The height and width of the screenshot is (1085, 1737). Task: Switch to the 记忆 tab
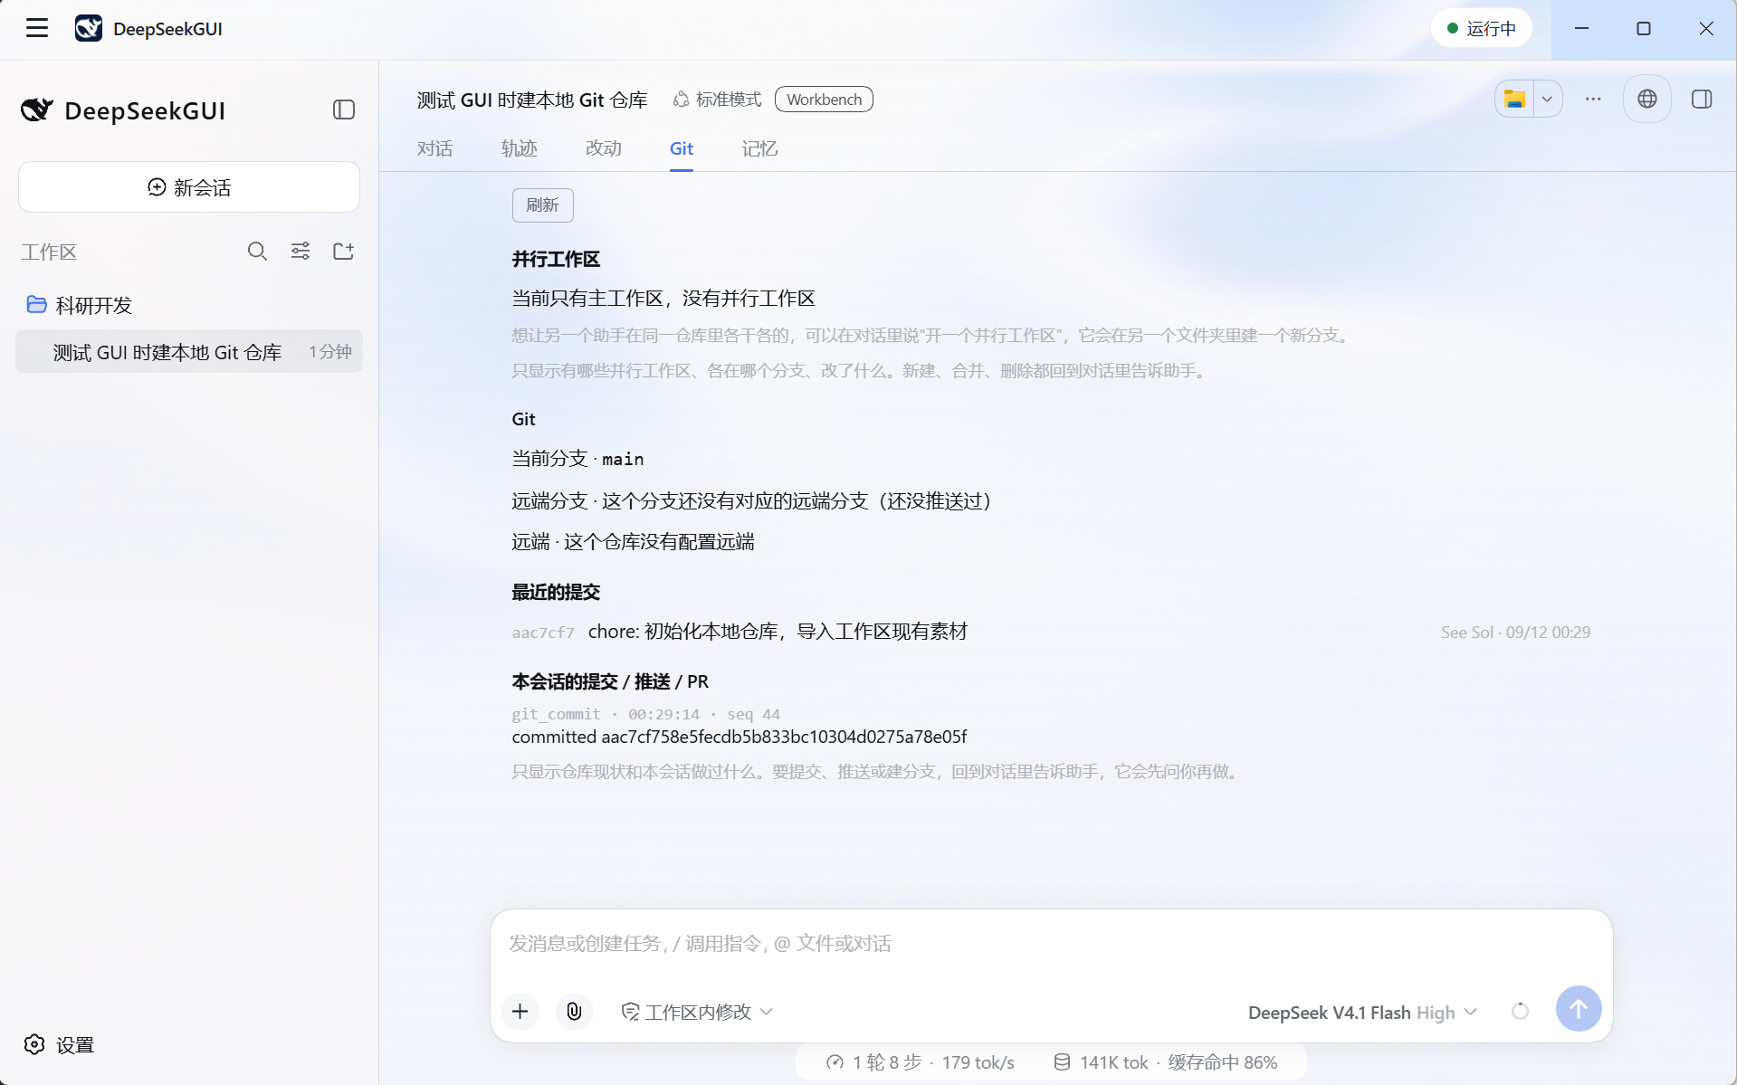(x=759, y=148)
